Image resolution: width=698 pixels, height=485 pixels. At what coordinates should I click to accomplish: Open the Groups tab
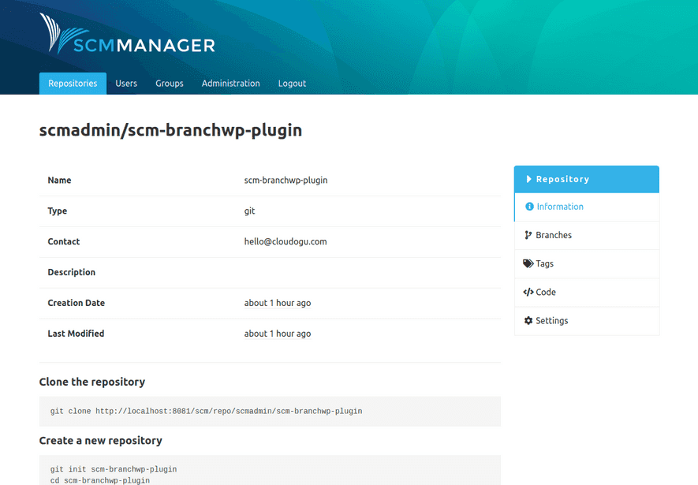tap(169, 83)
